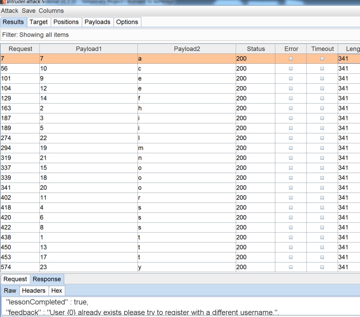Select request number 101 cell
This screenshot has height=317, width=360.
pyautogui.click(x=20, y=78)
